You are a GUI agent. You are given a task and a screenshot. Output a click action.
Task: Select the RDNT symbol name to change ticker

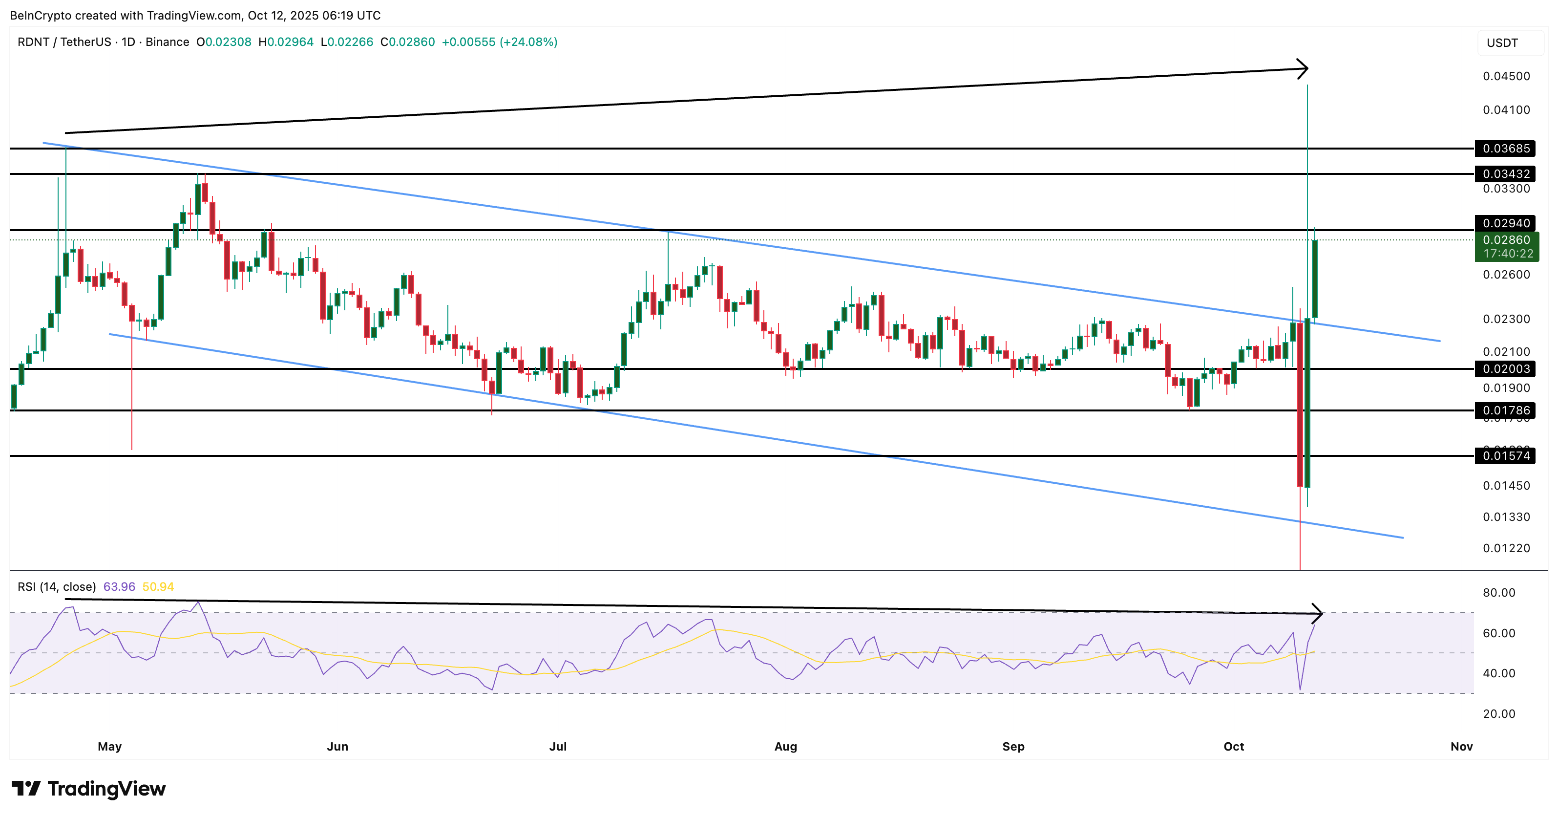(x=32, y=43)
